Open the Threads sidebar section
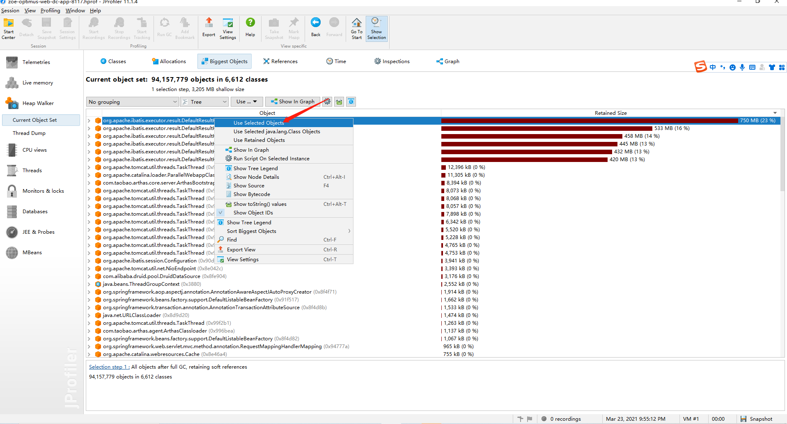 [x=32, y=170]
